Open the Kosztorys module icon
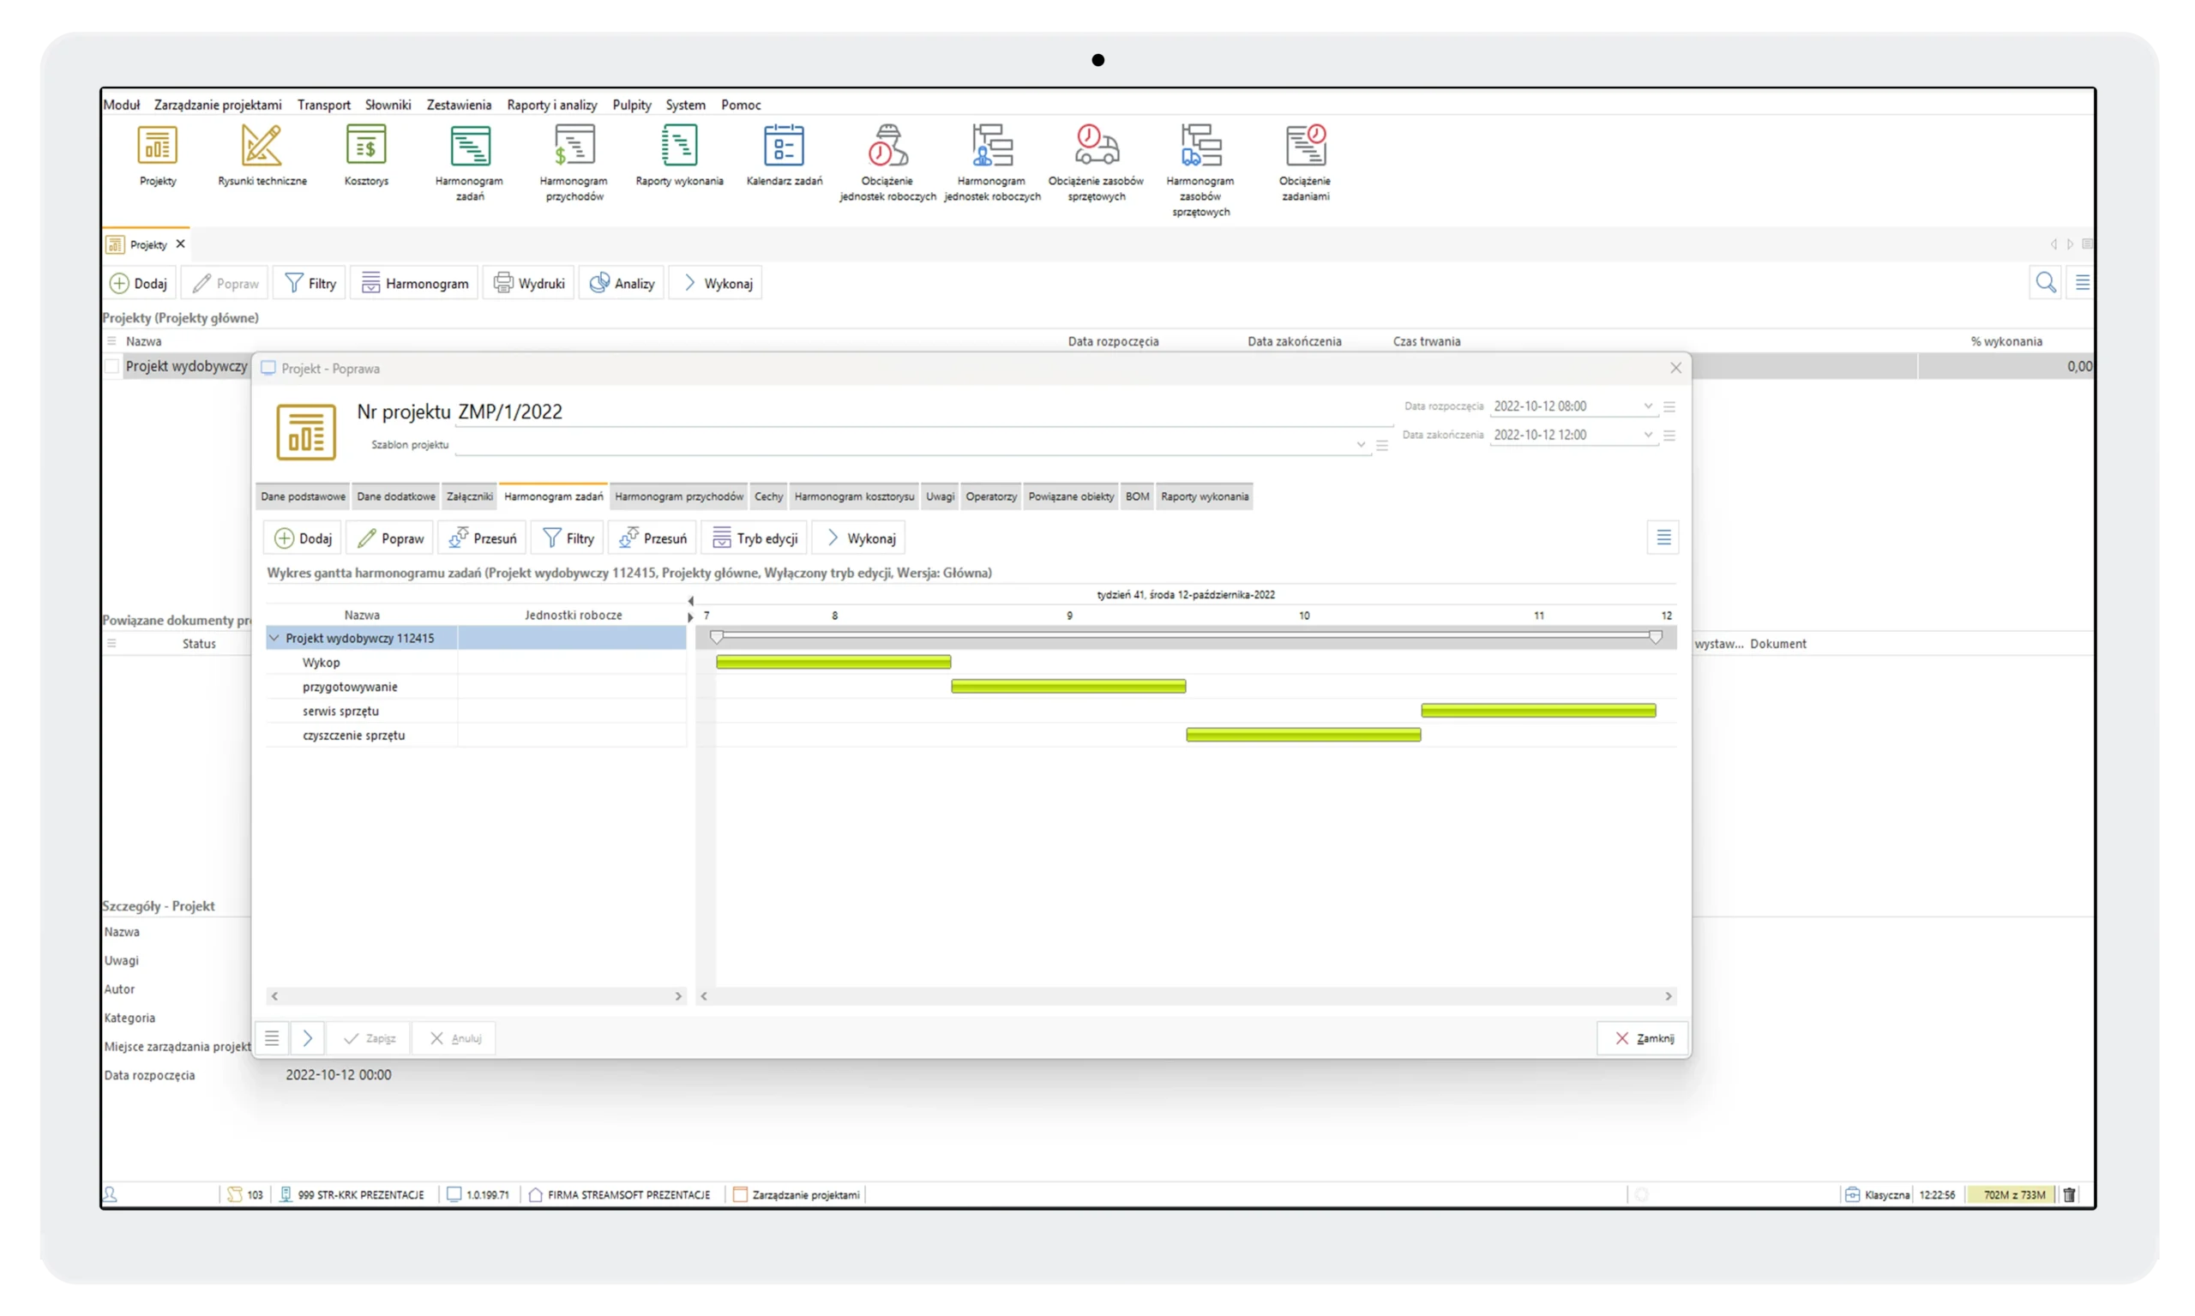Viewport: 2195px width, 1316px height. [366, 146]
